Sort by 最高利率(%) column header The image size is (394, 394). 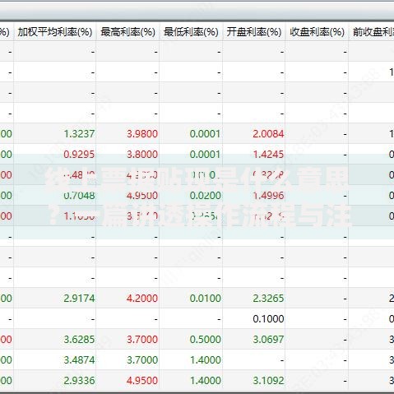[127, 32]
